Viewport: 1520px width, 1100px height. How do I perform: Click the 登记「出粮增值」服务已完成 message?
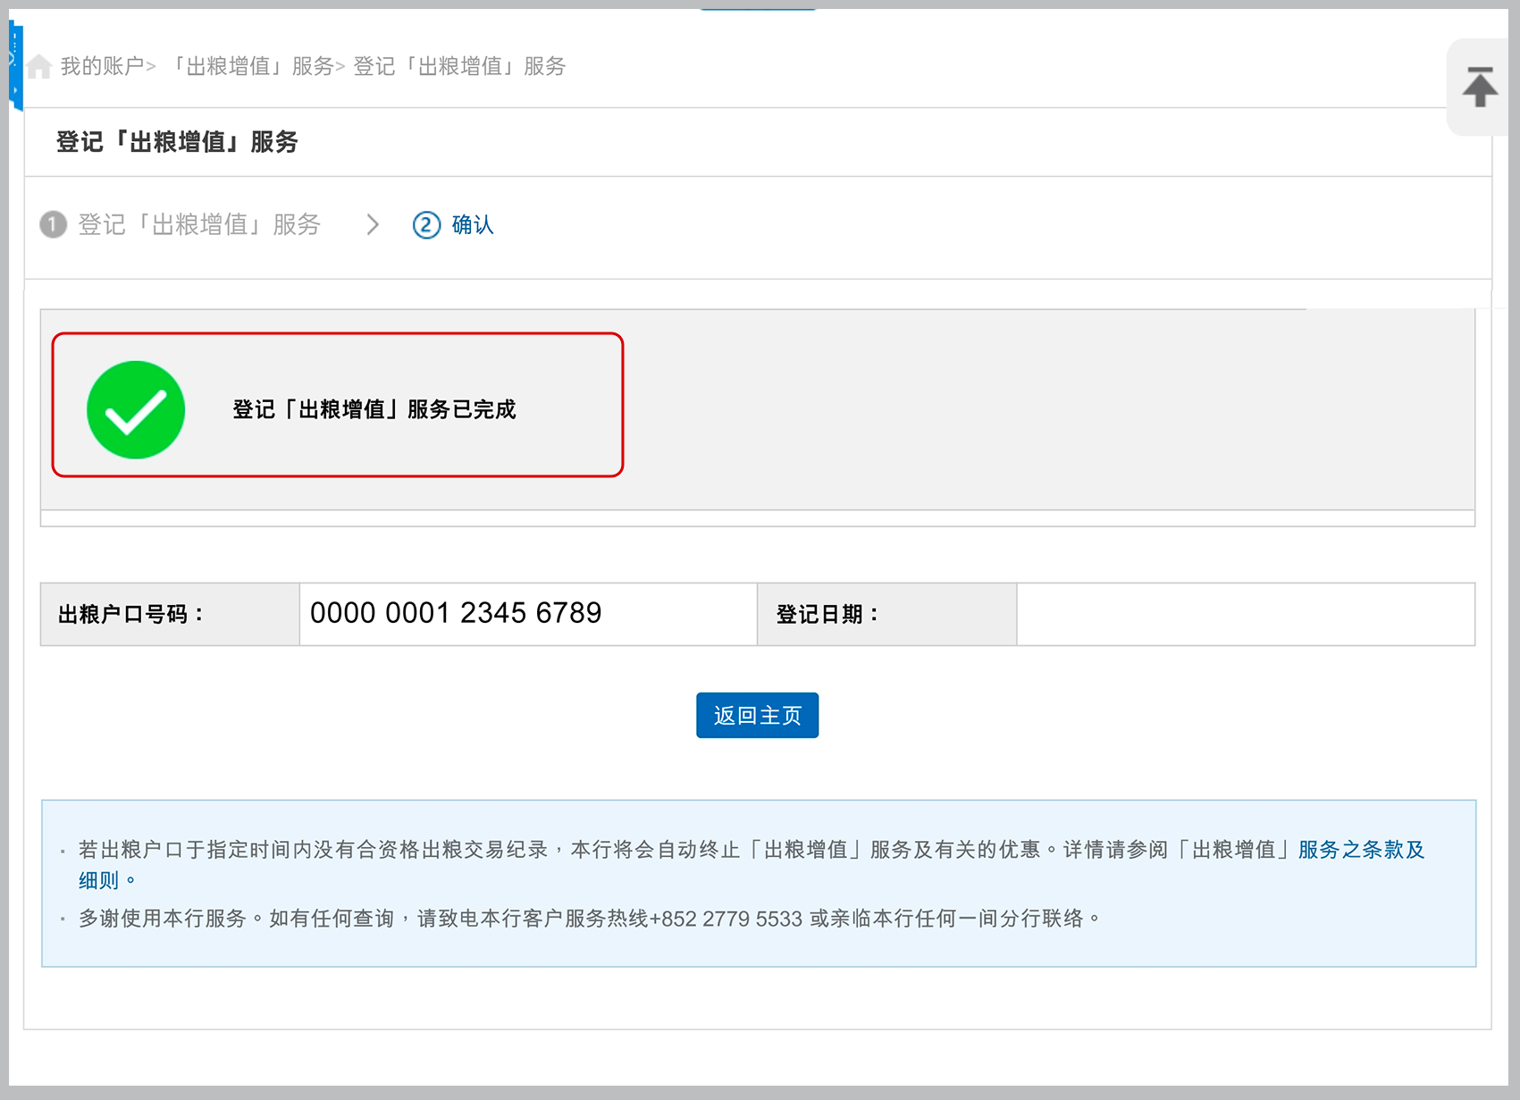click(x=374, y=409)
